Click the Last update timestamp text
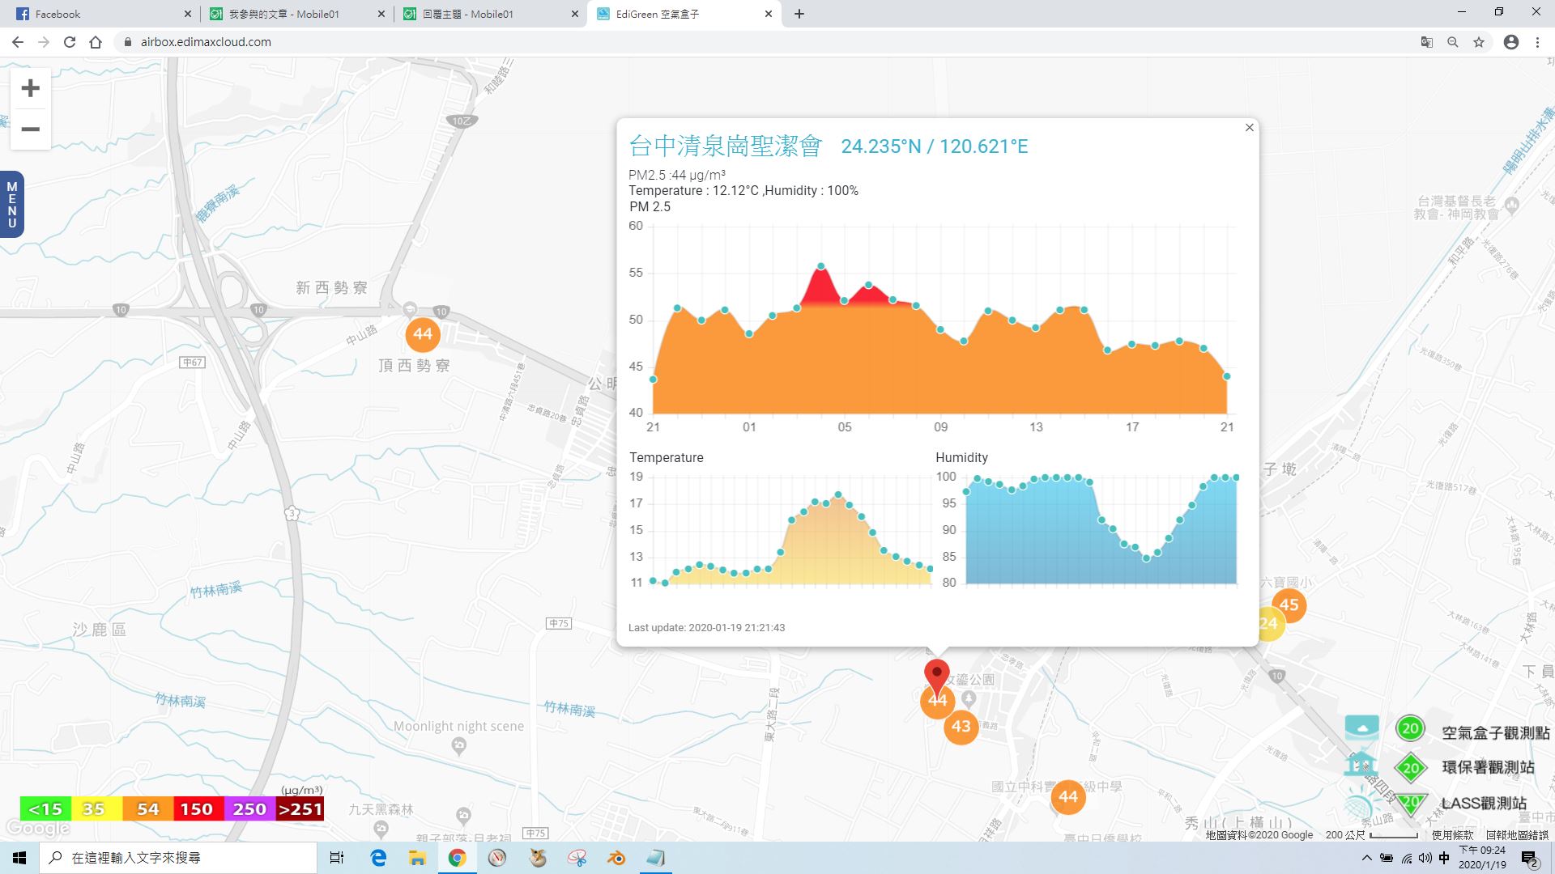Viewport: 1555px width, 874px height. click(x=706, y=627)
